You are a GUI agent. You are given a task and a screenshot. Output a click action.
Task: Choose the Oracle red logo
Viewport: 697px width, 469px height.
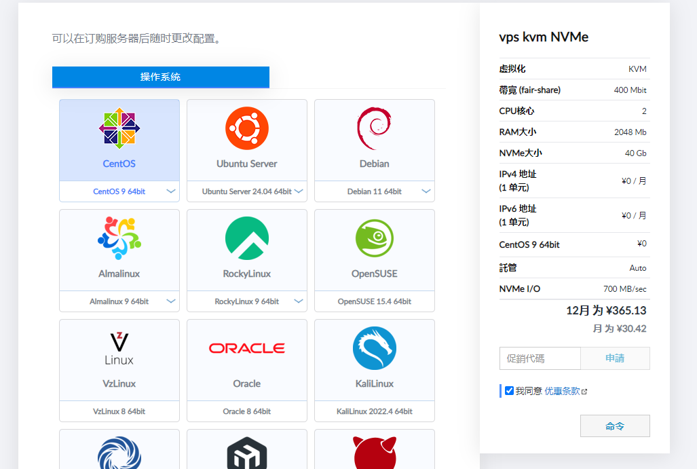[247, 348]
